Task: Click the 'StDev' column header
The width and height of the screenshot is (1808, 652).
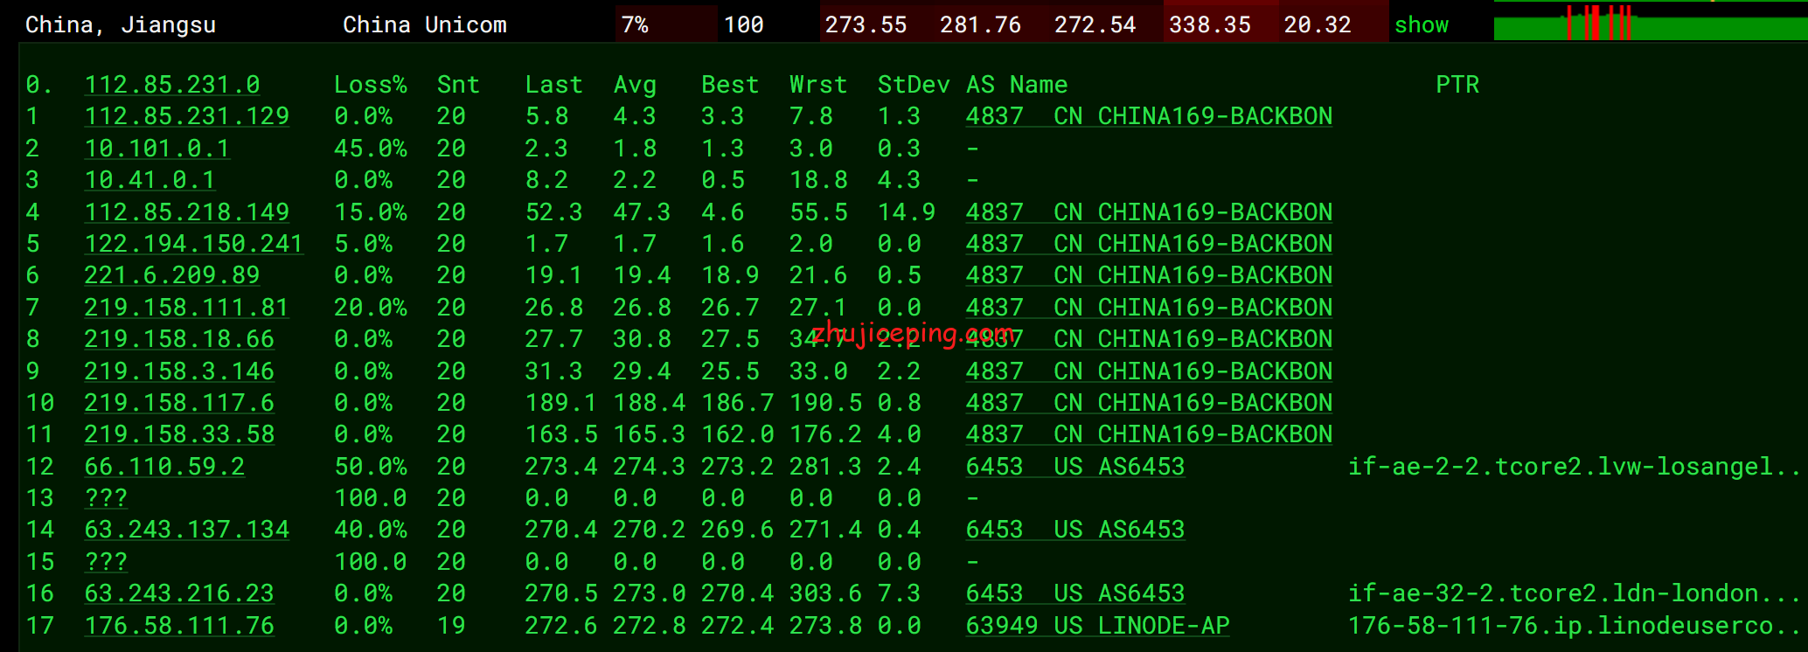Action: pyautogui.click(x=914, y=85)
